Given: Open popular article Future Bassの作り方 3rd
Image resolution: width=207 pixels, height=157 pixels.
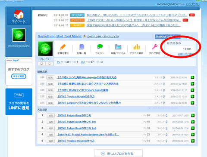Looking at the screenshot, I should (76, 122).
